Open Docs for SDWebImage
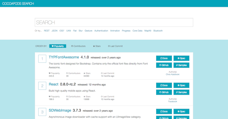Viewport: 228px width, 119px height. coord(164,111)
